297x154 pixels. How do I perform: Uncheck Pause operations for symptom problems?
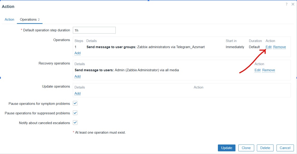pos(75,103)
